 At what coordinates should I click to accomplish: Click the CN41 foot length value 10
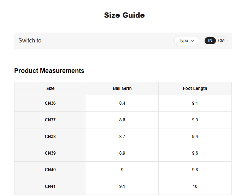tap(195, 186)
